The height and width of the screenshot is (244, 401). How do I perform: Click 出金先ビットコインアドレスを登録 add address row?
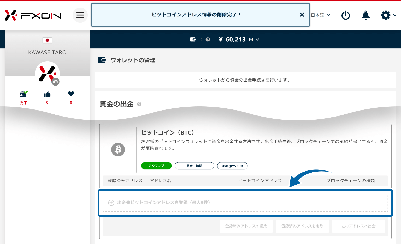coord(245,203)
